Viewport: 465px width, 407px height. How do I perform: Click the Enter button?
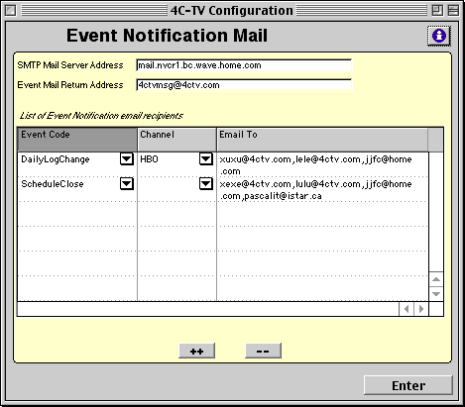pos(408,385)
